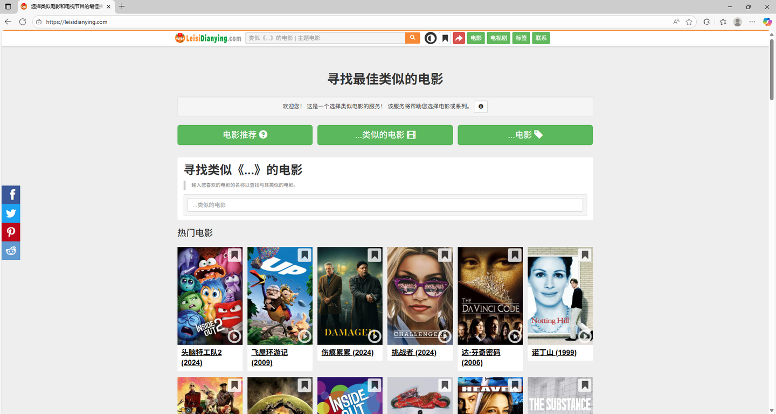Refresh the page
The height and width of the screenshot is (414, 776).
point(23,22)
